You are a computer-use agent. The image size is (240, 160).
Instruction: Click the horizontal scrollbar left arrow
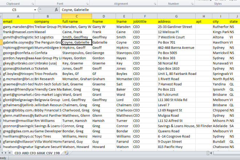tap(211, 153)
